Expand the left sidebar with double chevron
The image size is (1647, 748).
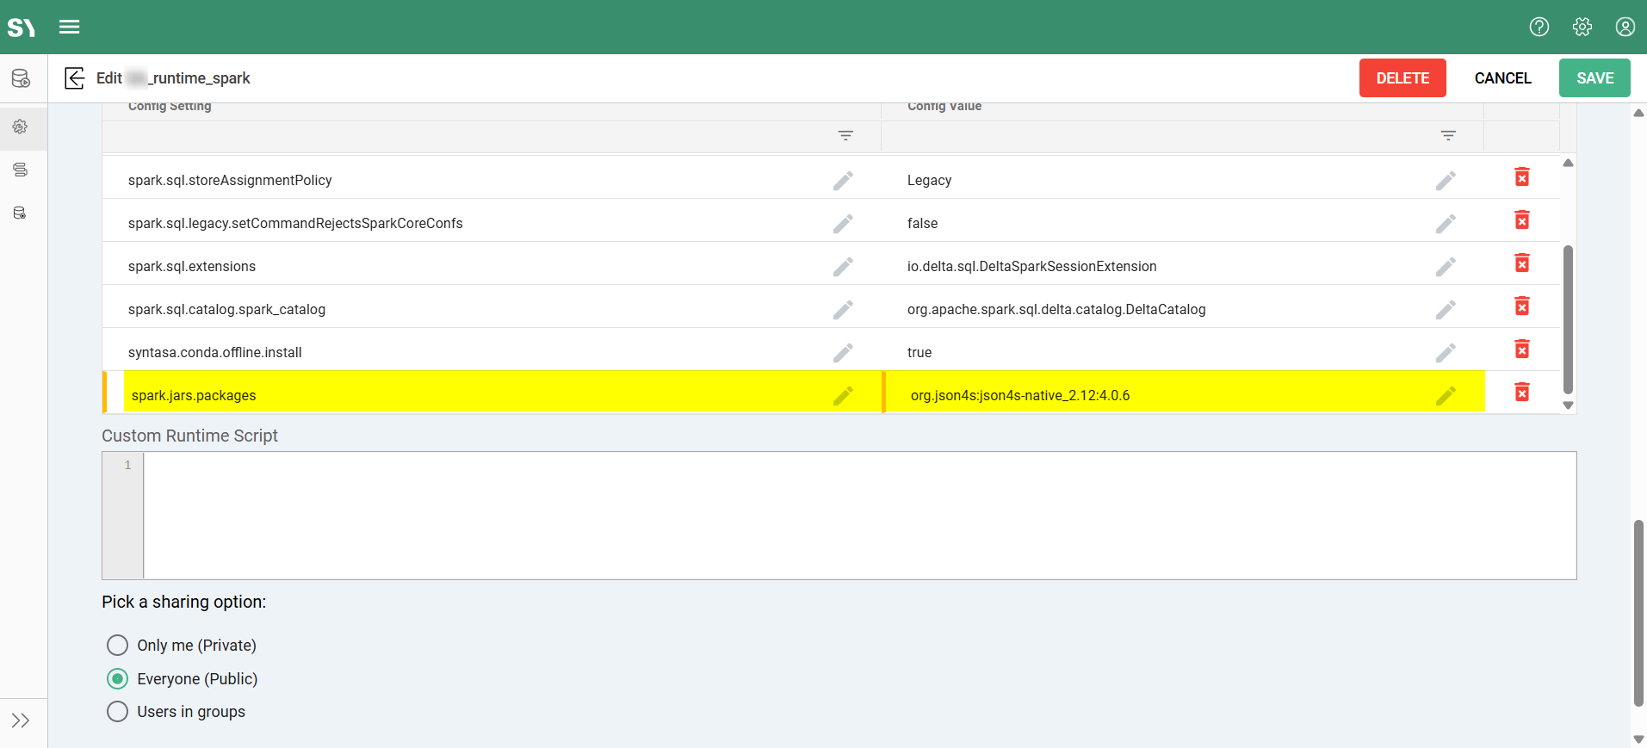[x=21, y=720]
